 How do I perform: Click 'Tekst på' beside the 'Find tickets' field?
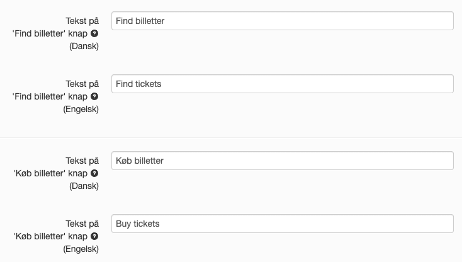tap(82, 84)
